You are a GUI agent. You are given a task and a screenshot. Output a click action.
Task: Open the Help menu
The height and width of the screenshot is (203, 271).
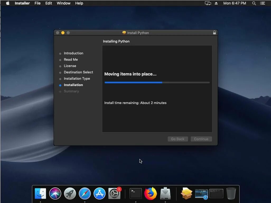[x=79, y=3]
